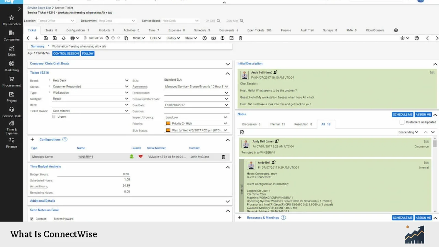Open the tab settings gear icon
This screenshot has width=439, height=247.
click(396, 30)
